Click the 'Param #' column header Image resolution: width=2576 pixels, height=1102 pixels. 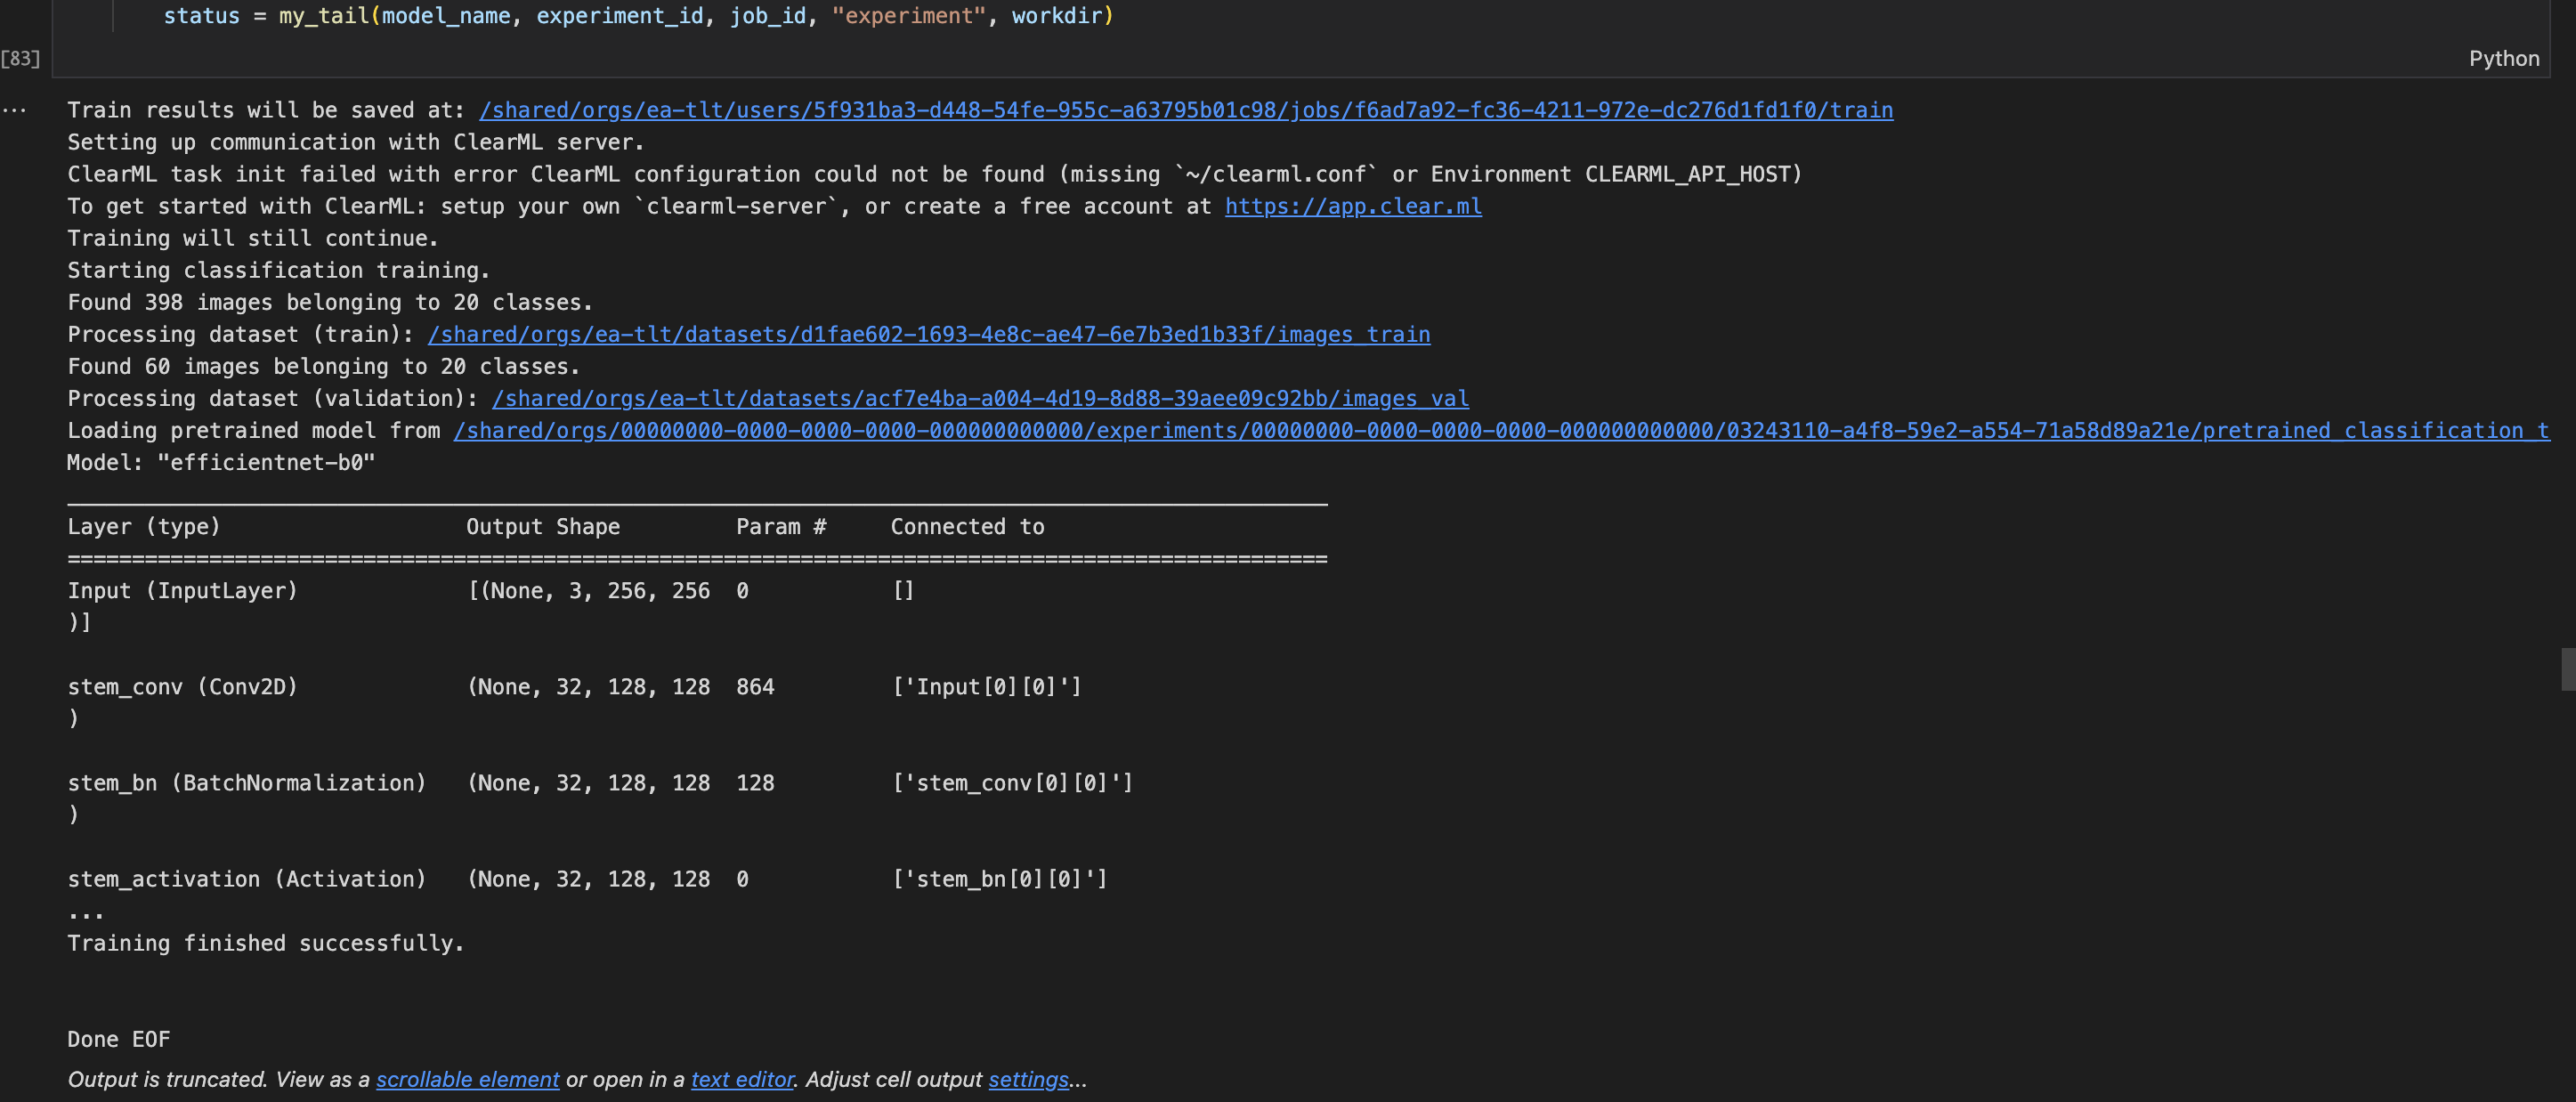(781, 527)
